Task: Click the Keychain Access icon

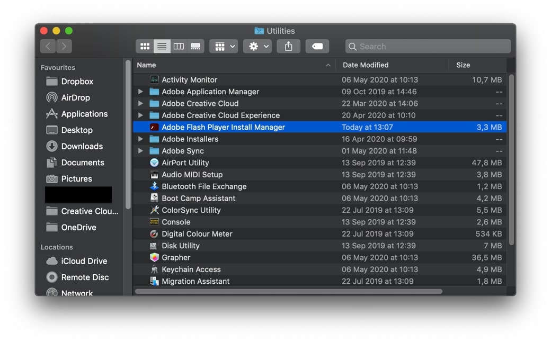Action: (154, 269)
